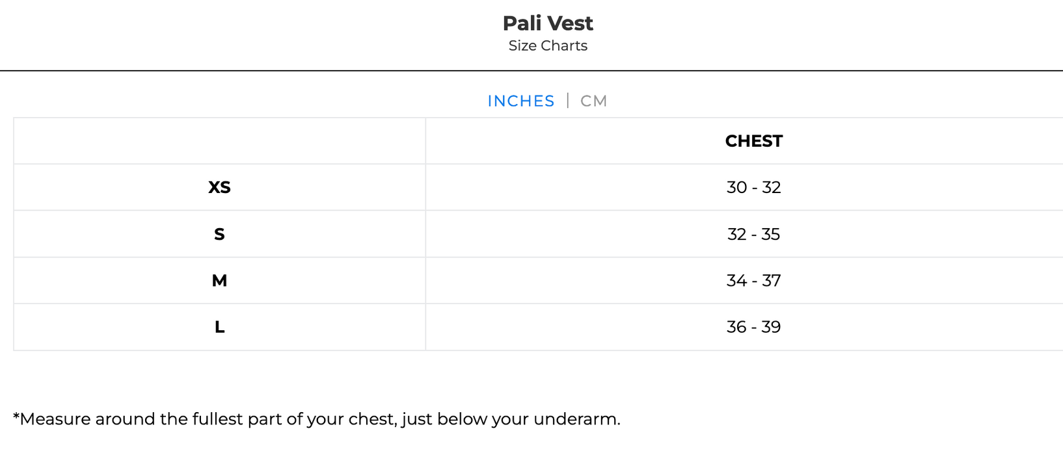Click the 30 - 32 chest measurement cell

click(753, 187)
